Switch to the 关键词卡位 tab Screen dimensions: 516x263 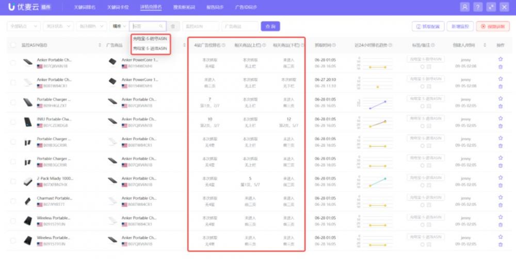(118, 7)
